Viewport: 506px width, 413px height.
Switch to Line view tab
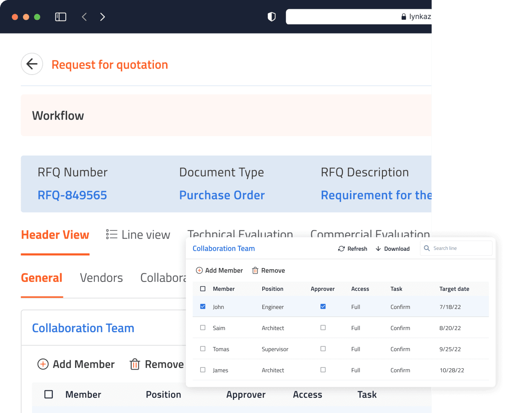click(x=138, y=235)
